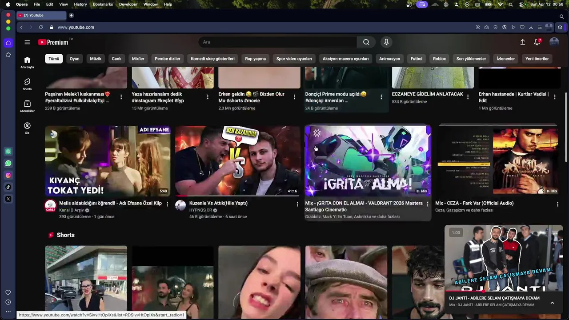
Task: Open WhatsApp from the Opera sidebar
Action: pyautogui.click(x=8, y=164)
